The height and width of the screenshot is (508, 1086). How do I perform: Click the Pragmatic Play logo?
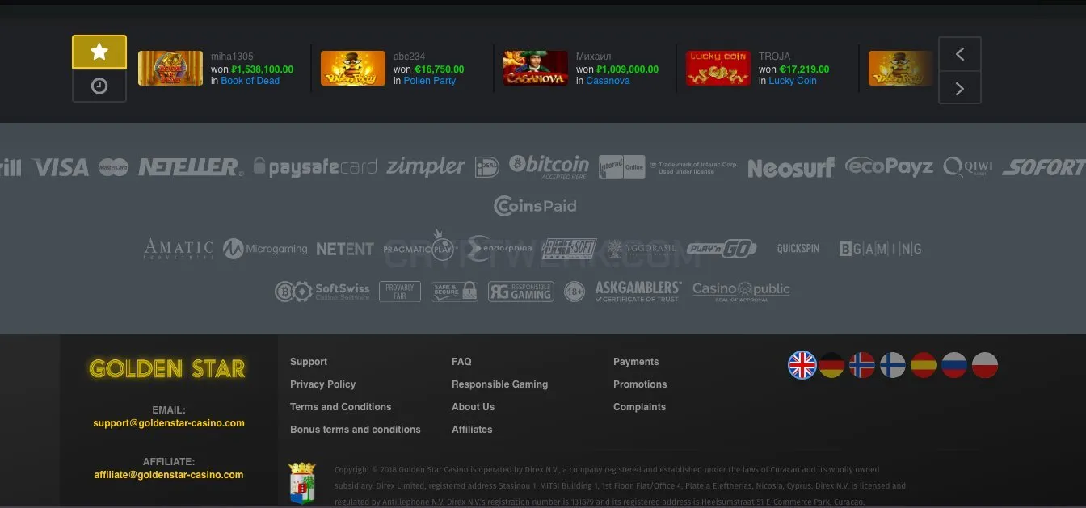coord(420,246)
